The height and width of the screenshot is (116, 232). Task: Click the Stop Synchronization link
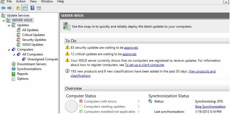coord(210,107)
